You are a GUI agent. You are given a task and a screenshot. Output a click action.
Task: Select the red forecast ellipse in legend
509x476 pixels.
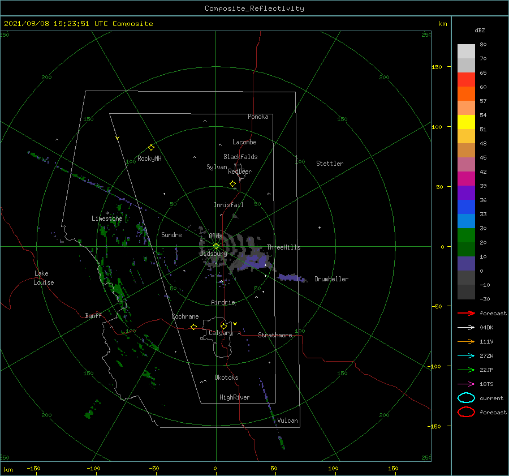(466, 412)
